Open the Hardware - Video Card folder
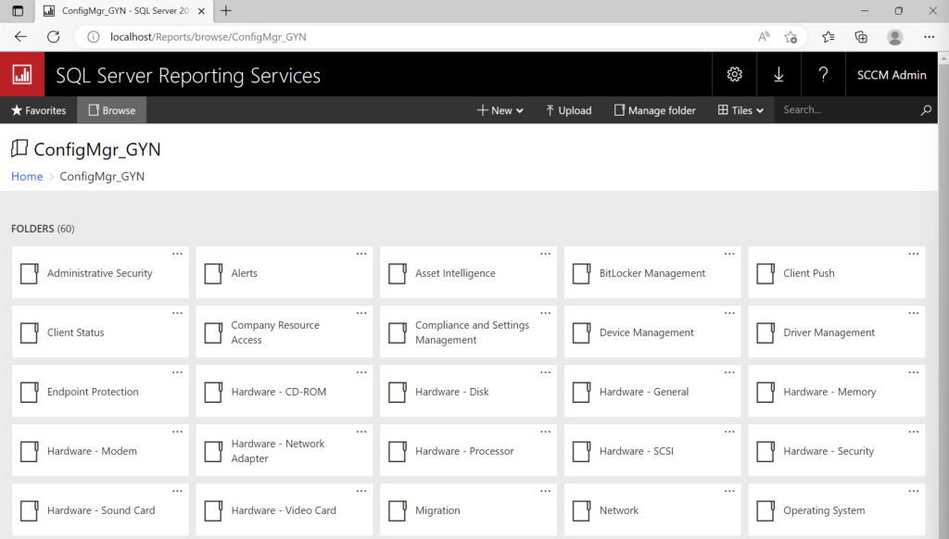949x539 pixels. click(x=285, y=510)
